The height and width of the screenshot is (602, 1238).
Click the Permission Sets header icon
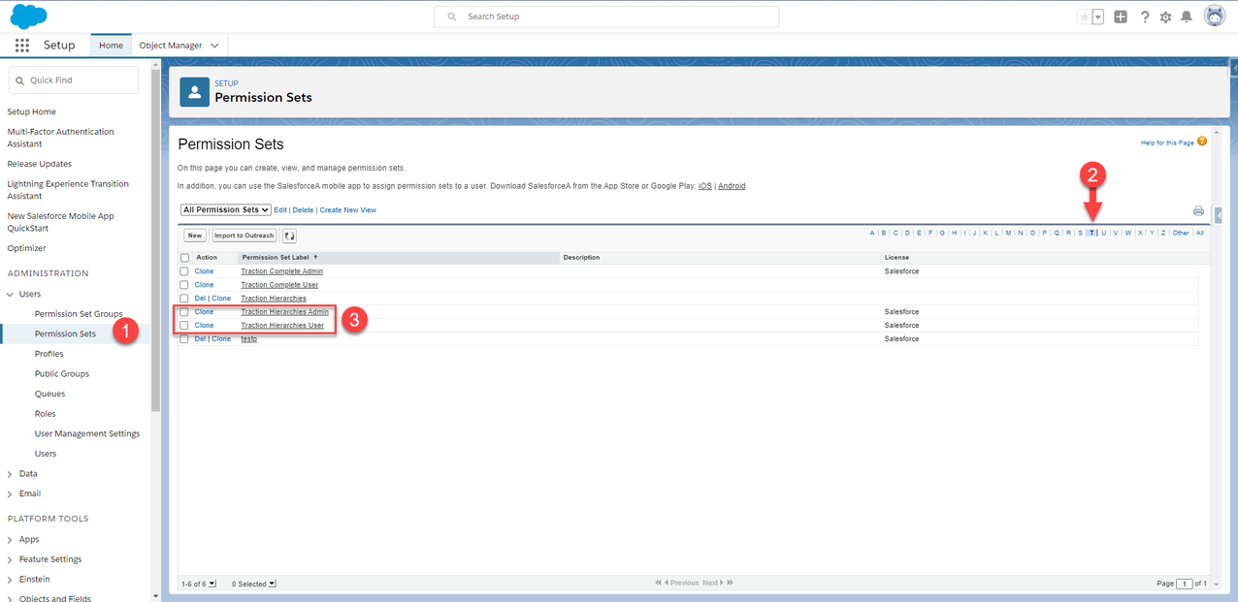coord(195,92)
